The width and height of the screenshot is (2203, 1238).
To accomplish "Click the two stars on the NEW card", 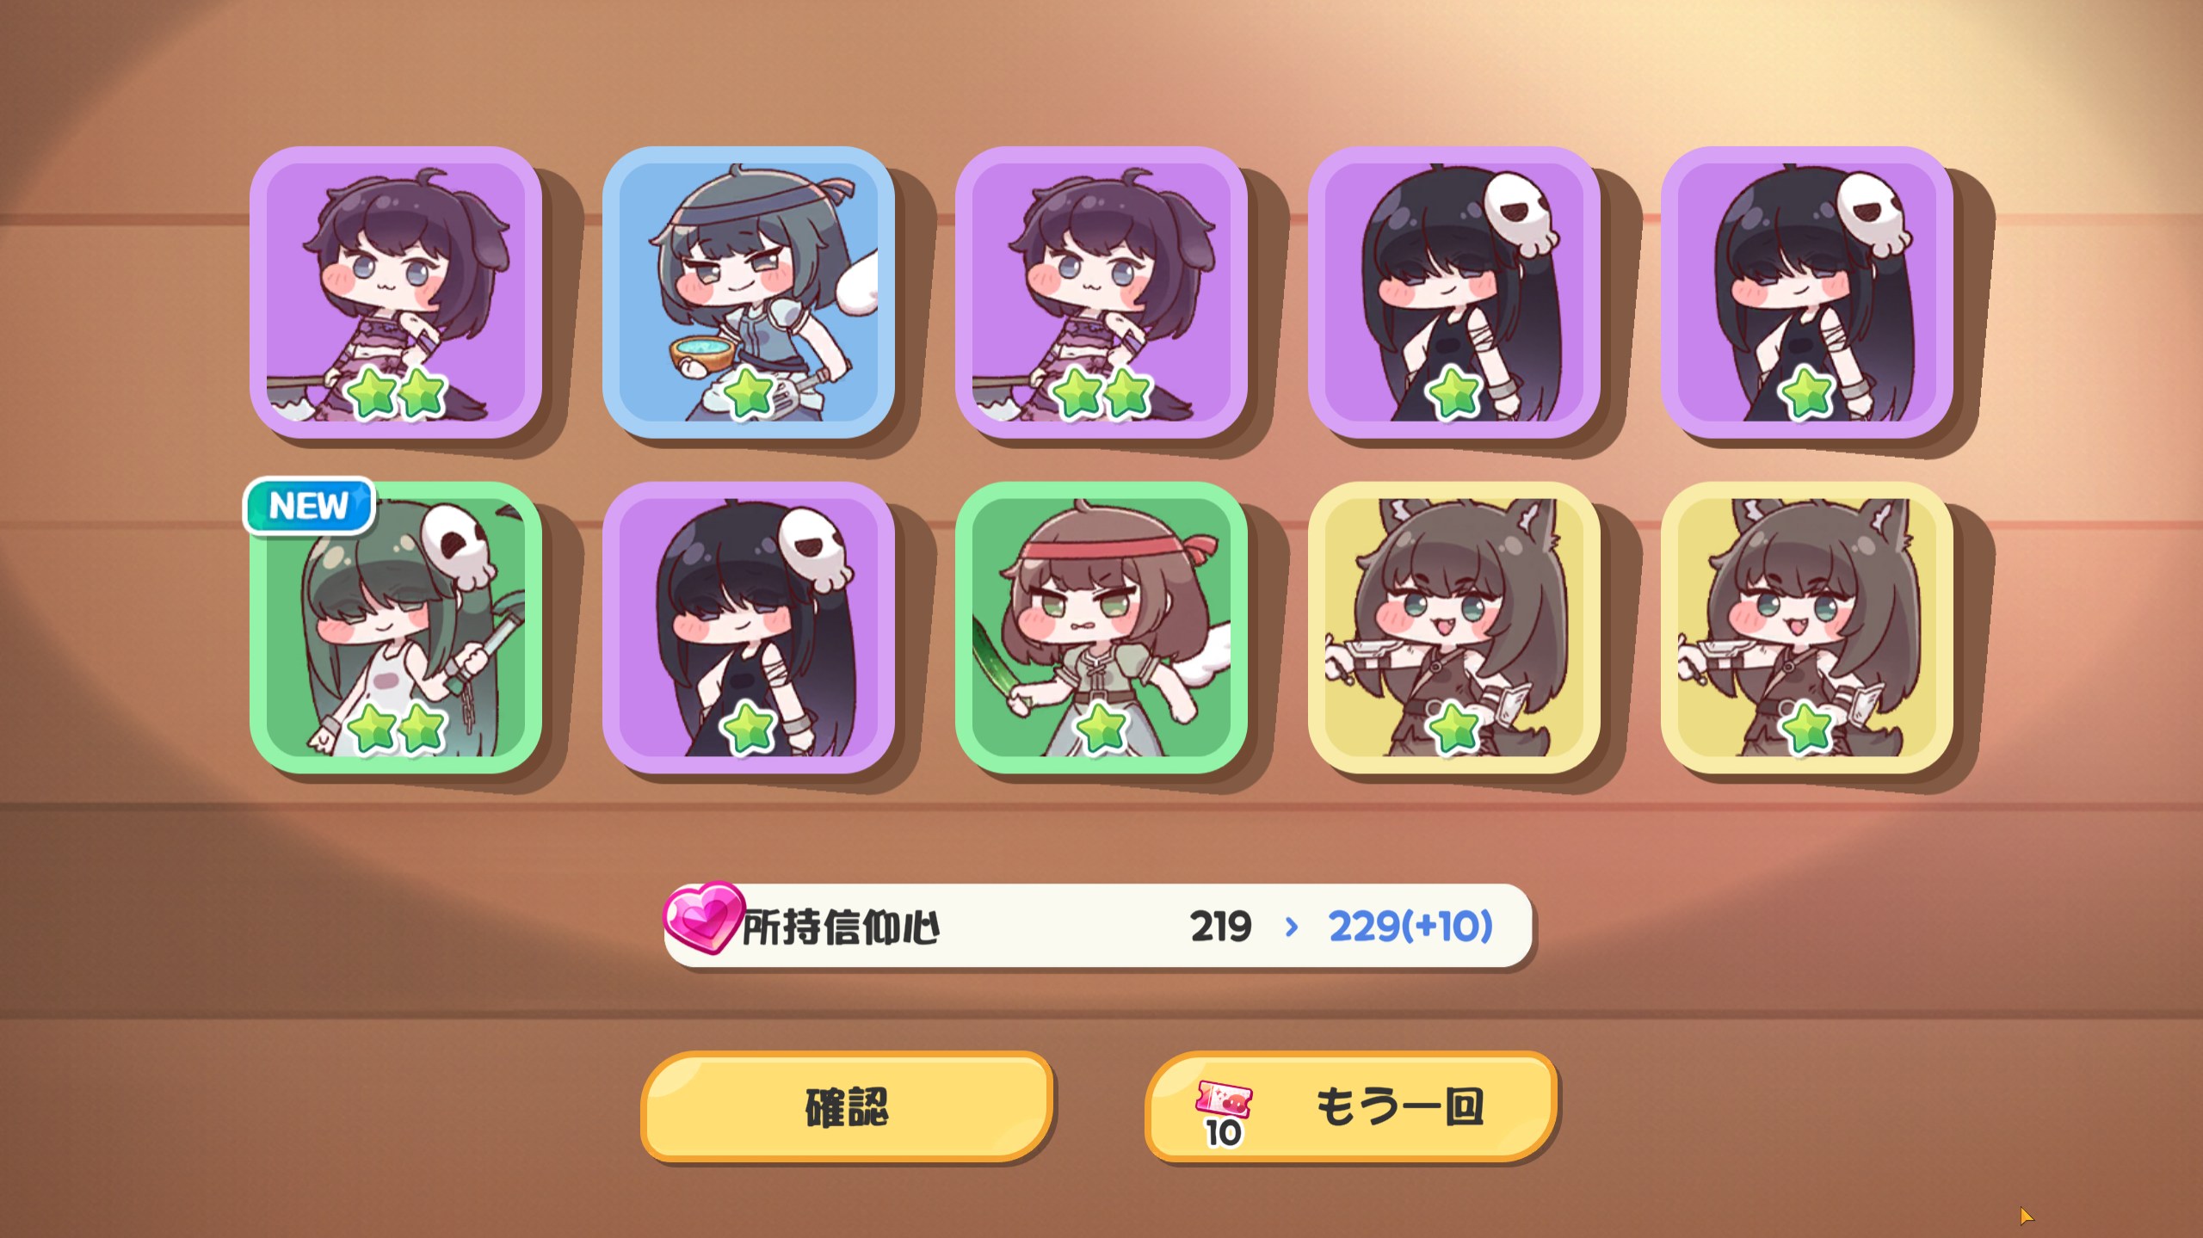I will tap(396, 728).
